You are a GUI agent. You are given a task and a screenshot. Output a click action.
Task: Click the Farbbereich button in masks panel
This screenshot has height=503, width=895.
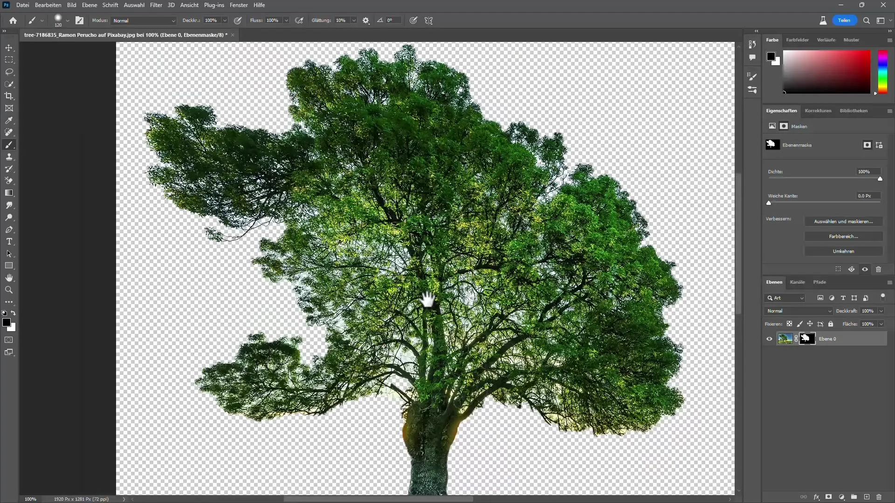pyautogui.click(x=843, y=236)
